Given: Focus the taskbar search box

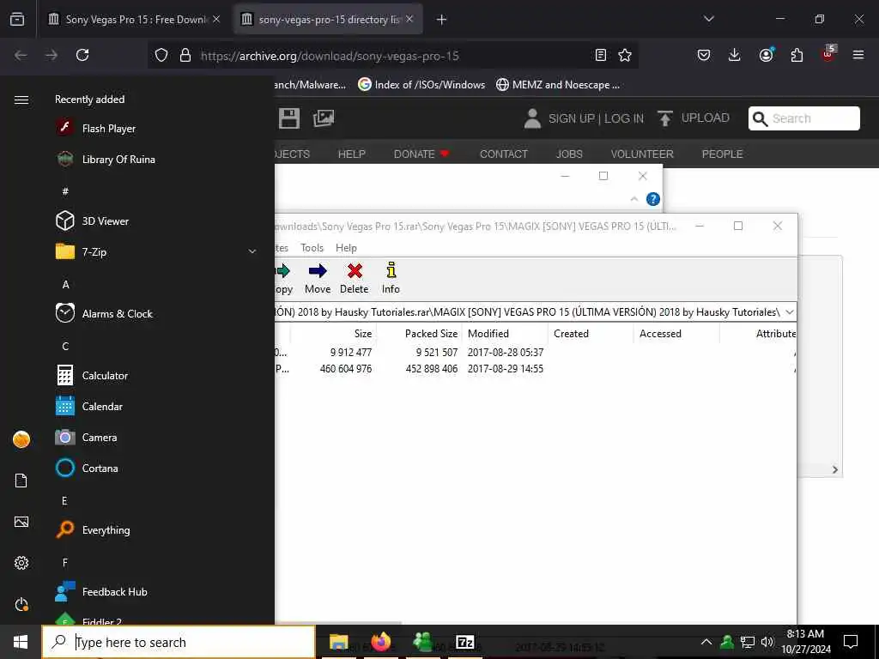Looking at the screenshot, I should point(179,642).
